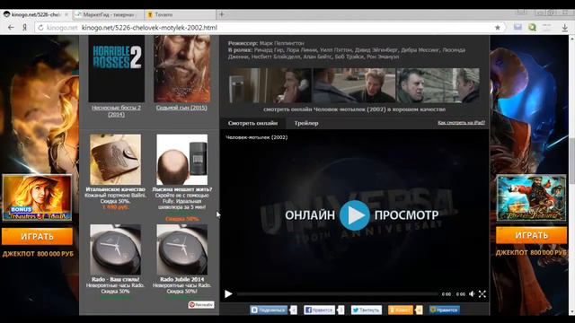The image size is (575, 323).
Task: Open Седьмой сын (2015) link
Action: [181, 108]
